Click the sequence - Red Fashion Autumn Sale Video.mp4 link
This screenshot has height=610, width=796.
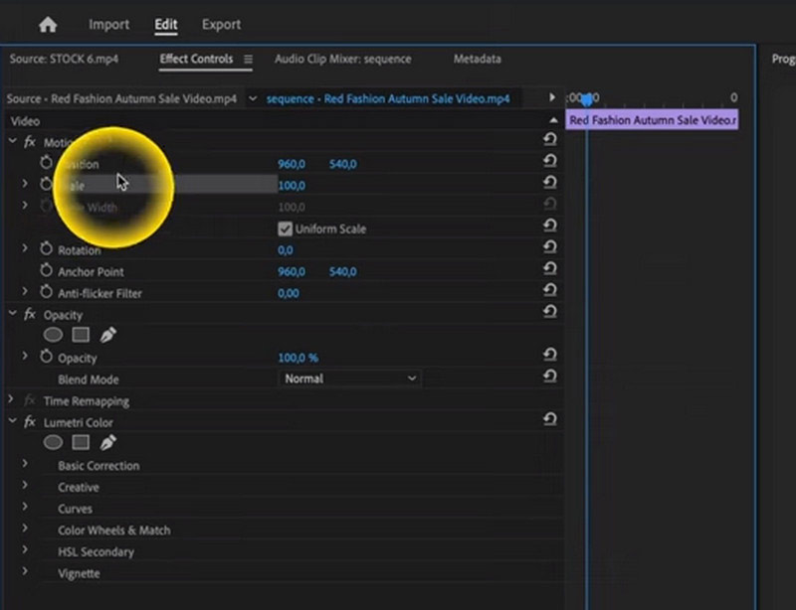tap(388, 98)
